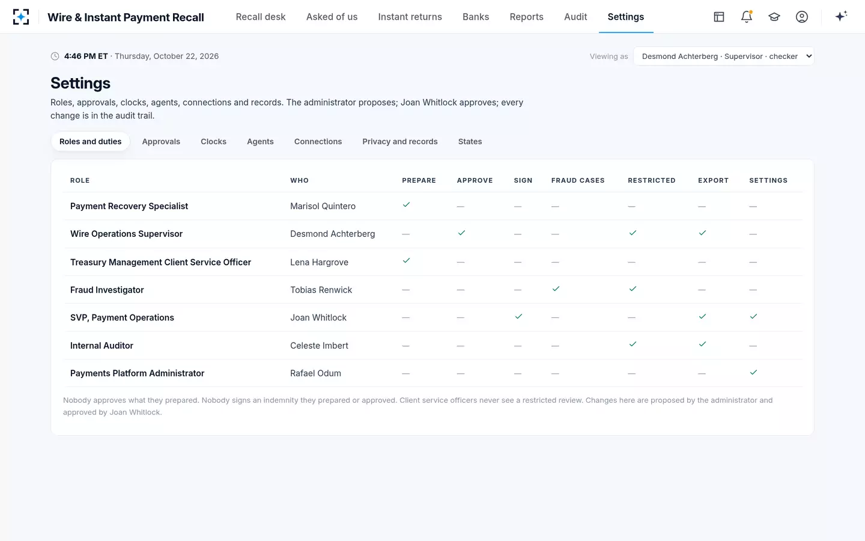Open the notifications bell
Image resolution: width=865 pixels, height=541 pixels.
click(x=747, y=17)
